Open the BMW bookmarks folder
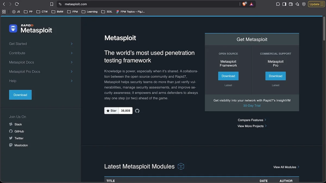The width and height of the screenshot is (326, 183). (x=57, y=12)
